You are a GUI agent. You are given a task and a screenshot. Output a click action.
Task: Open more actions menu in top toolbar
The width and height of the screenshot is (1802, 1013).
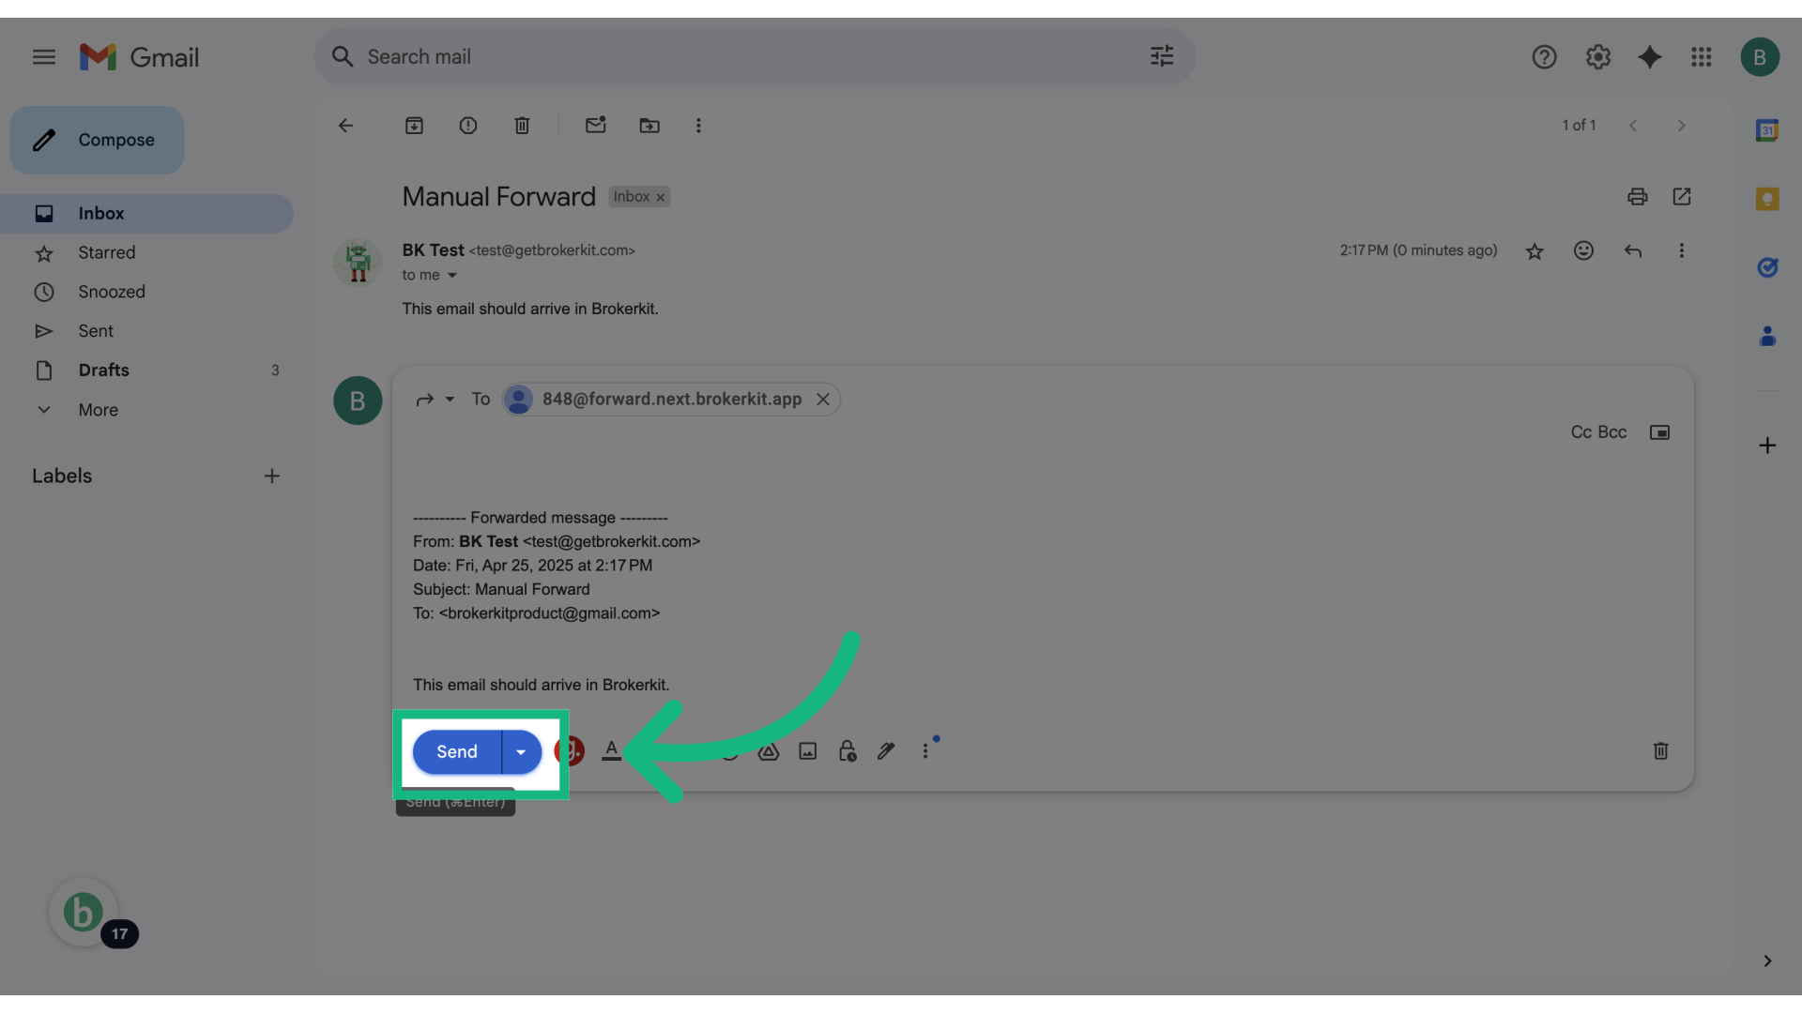[698, 126]
